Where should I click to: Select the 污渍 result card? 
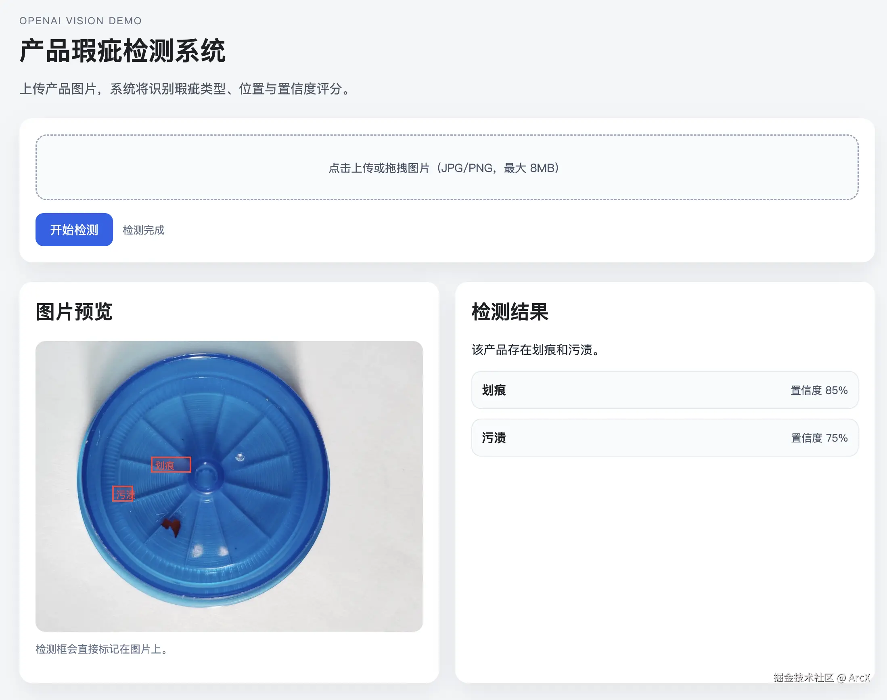(664, 437)
